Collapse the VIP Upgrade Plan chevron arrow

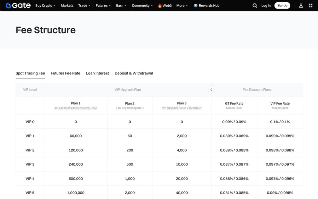(x=211, y=90)
